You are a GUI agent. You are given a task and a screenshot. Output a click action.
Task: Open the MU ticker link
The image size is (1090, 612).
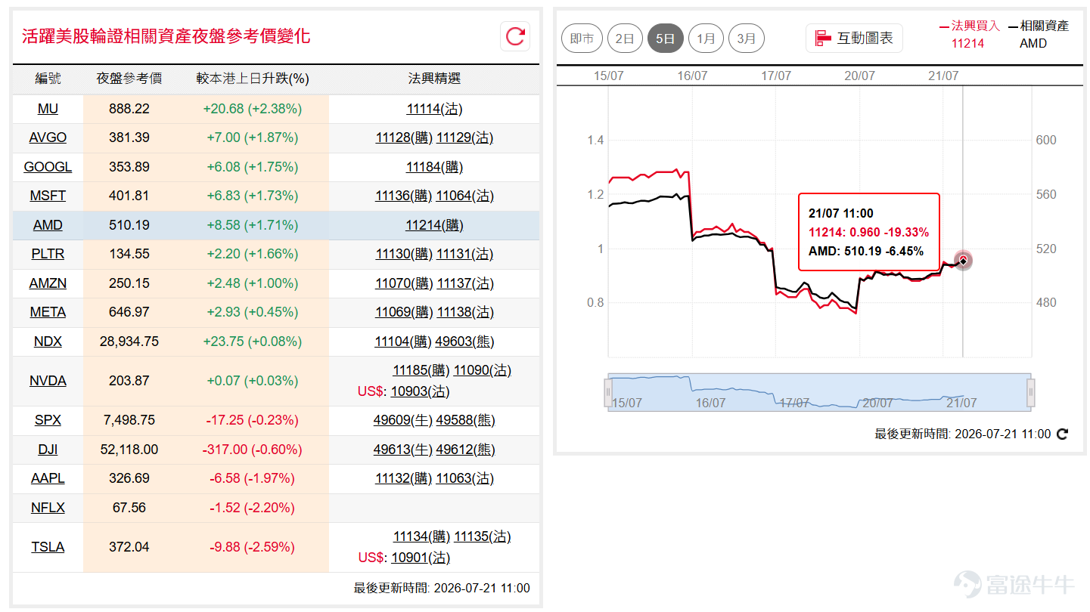(48, 109)
